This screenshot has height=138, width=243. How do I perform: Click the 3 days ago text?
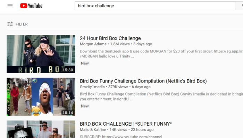point(143,44)
